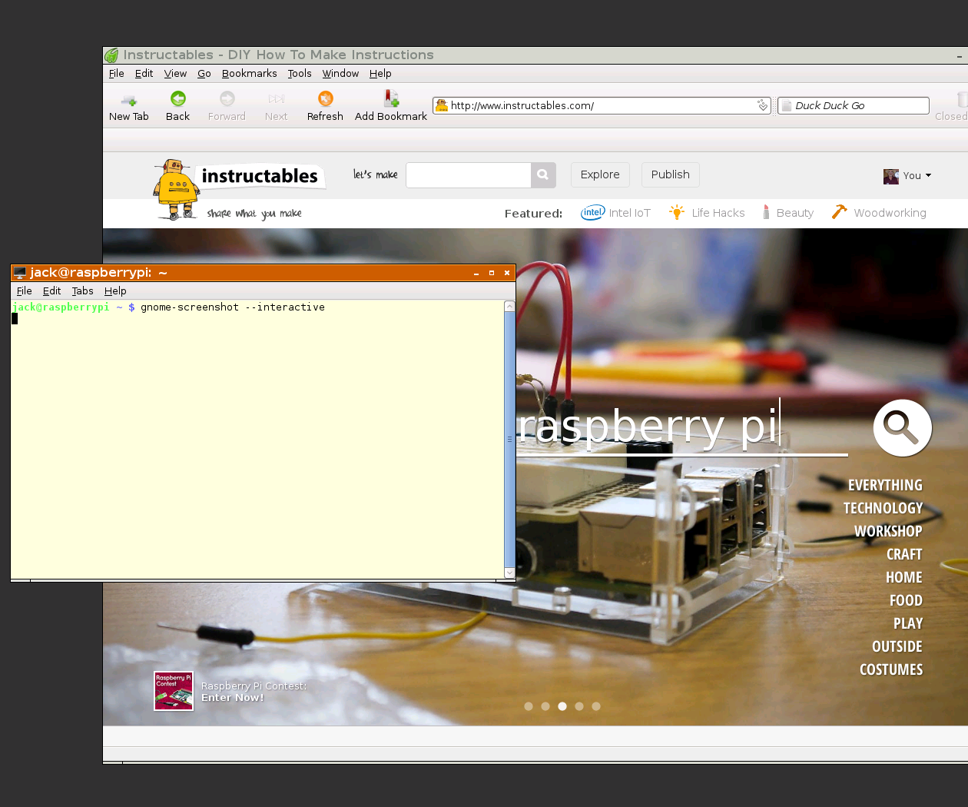968x807 pixels.
Task: Click the terminal scrollbar down arrow
Action: click(509, 573)
